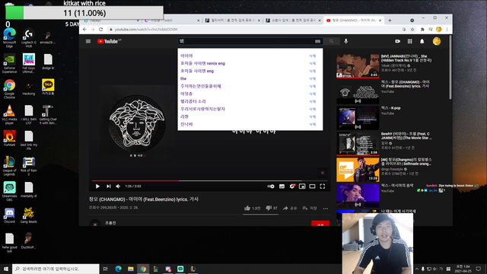This screenshot has width=487, height=274.
Task: Select the League of Legends desktop icon
Action: click(x=9, y=166)
